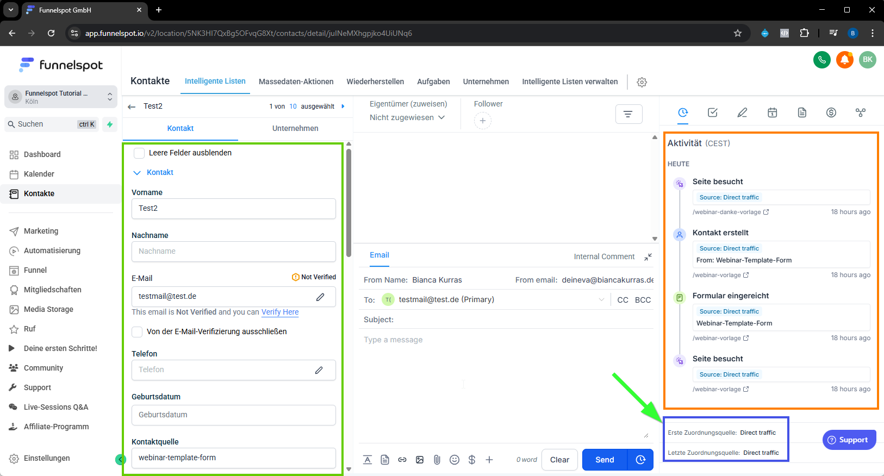Attach a file with paperclip icon

[x=437, y=460]
